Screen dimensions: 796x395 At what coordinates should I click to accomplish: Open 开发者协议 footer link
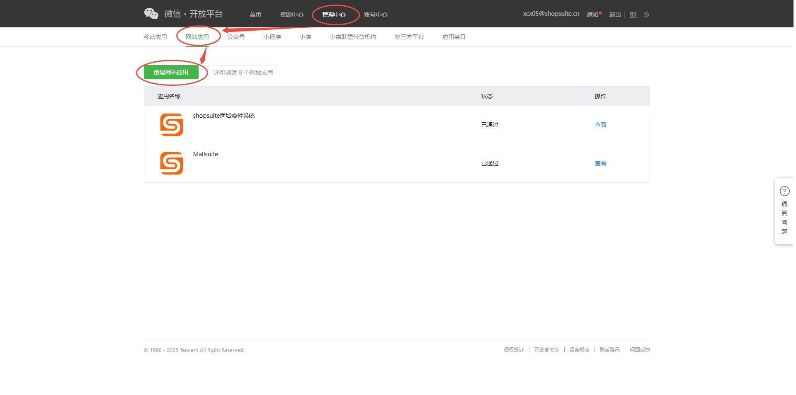[546, 350]
